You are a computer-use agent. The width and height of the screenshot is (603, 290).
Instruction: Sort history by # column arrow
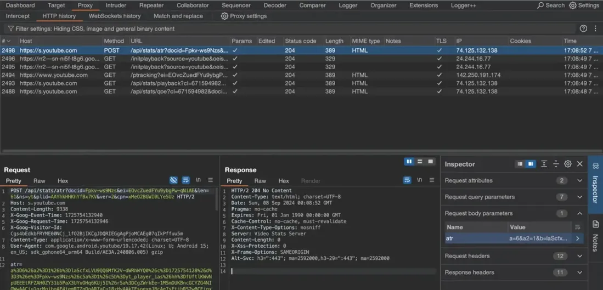click(8, 41)
